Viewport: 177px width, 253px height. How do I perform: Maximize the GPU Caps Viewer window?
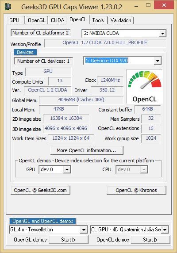pos(148,5)
